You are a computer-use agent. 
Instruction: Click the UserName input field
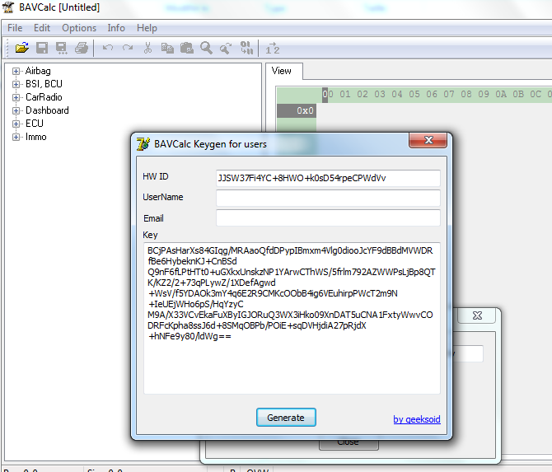pyautogui.click(x=328, y=199)
